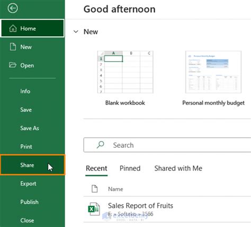Sort by the Name column header
Viewport: 251px width, 227px height.
[115, 189]
